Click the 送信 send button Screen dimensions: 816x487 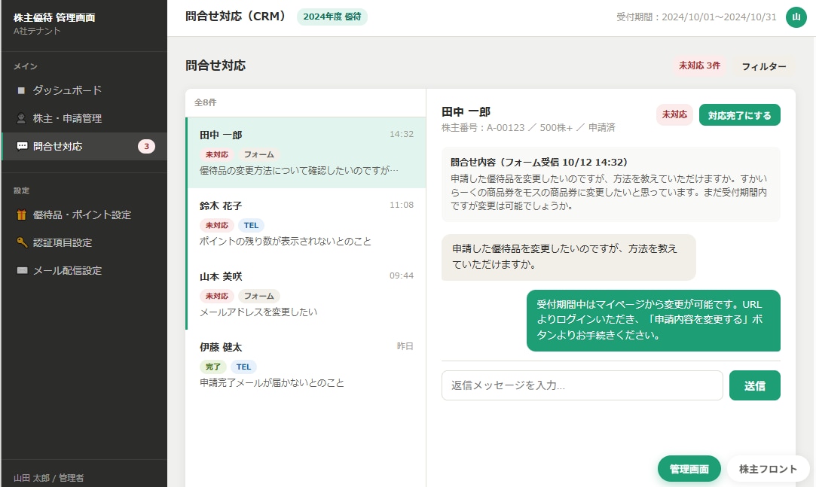tap(754, 385)
